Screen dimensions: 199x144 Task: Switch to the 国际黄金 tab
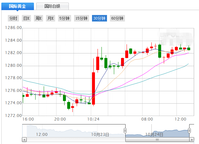pos(16,6)
